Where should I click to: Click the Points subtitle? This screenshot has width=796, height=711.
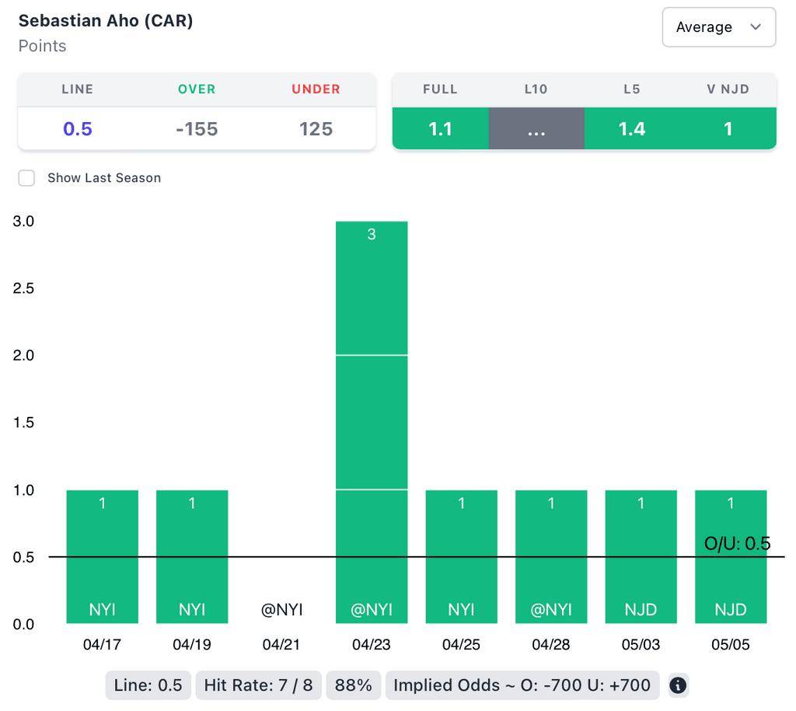click(x=42, y=46)
